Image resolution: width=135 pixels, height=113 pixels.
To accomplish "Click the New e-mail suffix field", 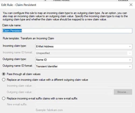I will (84, 104).
